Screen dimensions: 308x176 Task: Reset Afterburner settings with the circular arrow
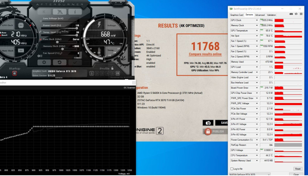point(60,62)
